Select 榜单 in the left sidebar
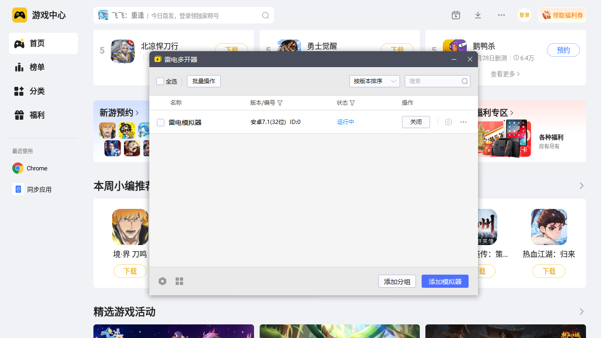The height and width of the screenshot is (338, 601). tap(43, 67)
